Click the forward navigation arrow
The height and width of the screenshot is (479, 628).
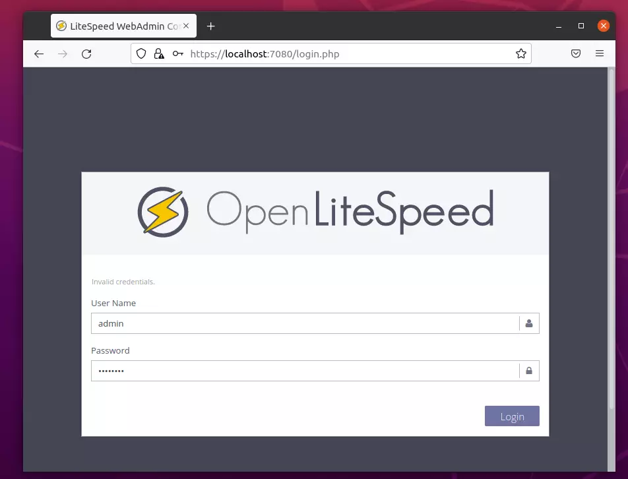click(63, 54)
